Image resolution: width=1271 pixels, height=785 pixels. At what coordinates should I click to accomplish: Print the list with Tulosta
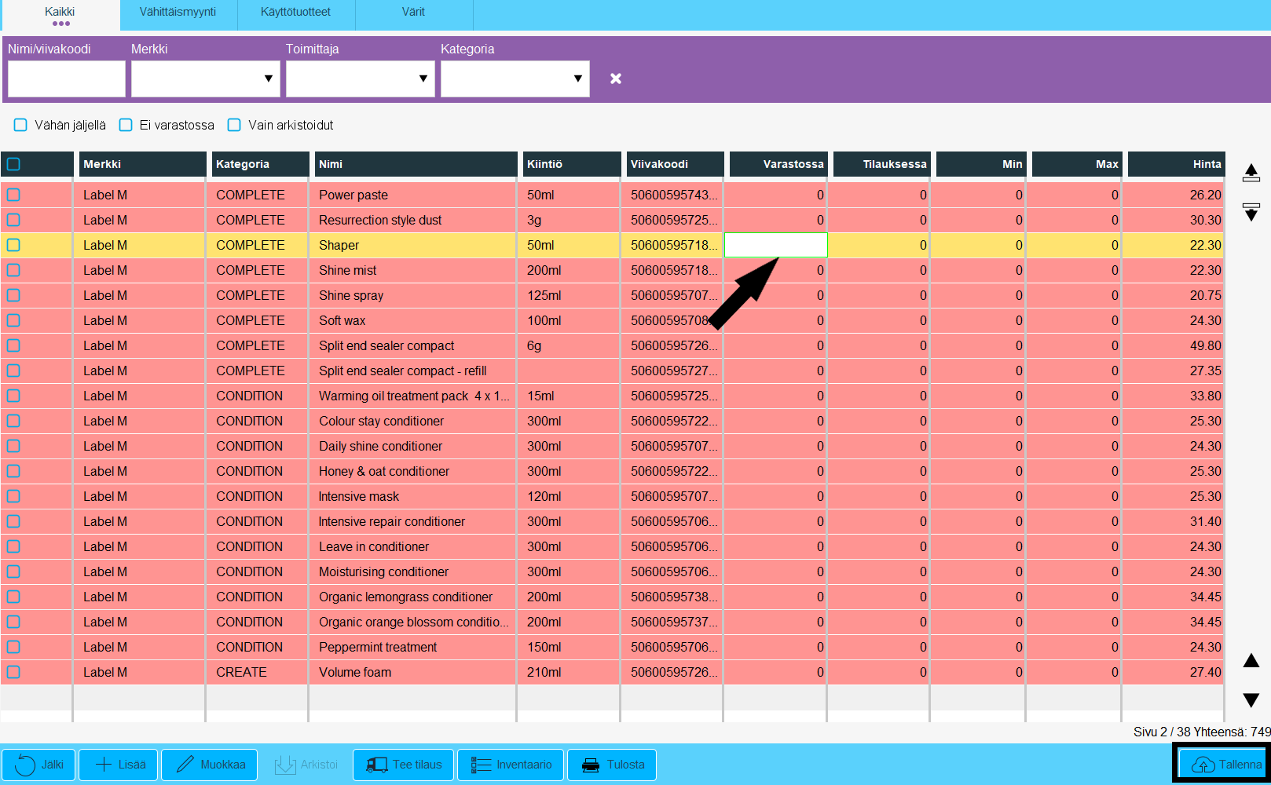(x=612, y=765)
